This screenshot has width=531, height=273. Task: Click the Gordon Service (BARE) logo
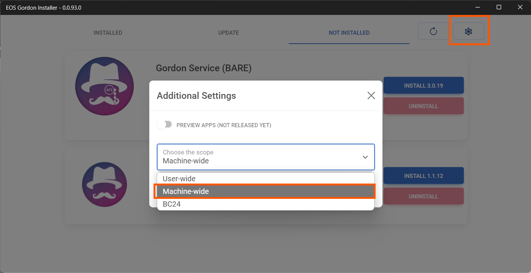(104, 86)
